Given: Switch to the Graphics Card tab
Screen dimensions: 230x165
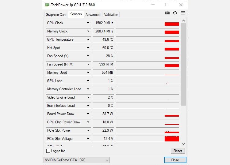Looking at the screenshot, I should [x=56, y=15].
